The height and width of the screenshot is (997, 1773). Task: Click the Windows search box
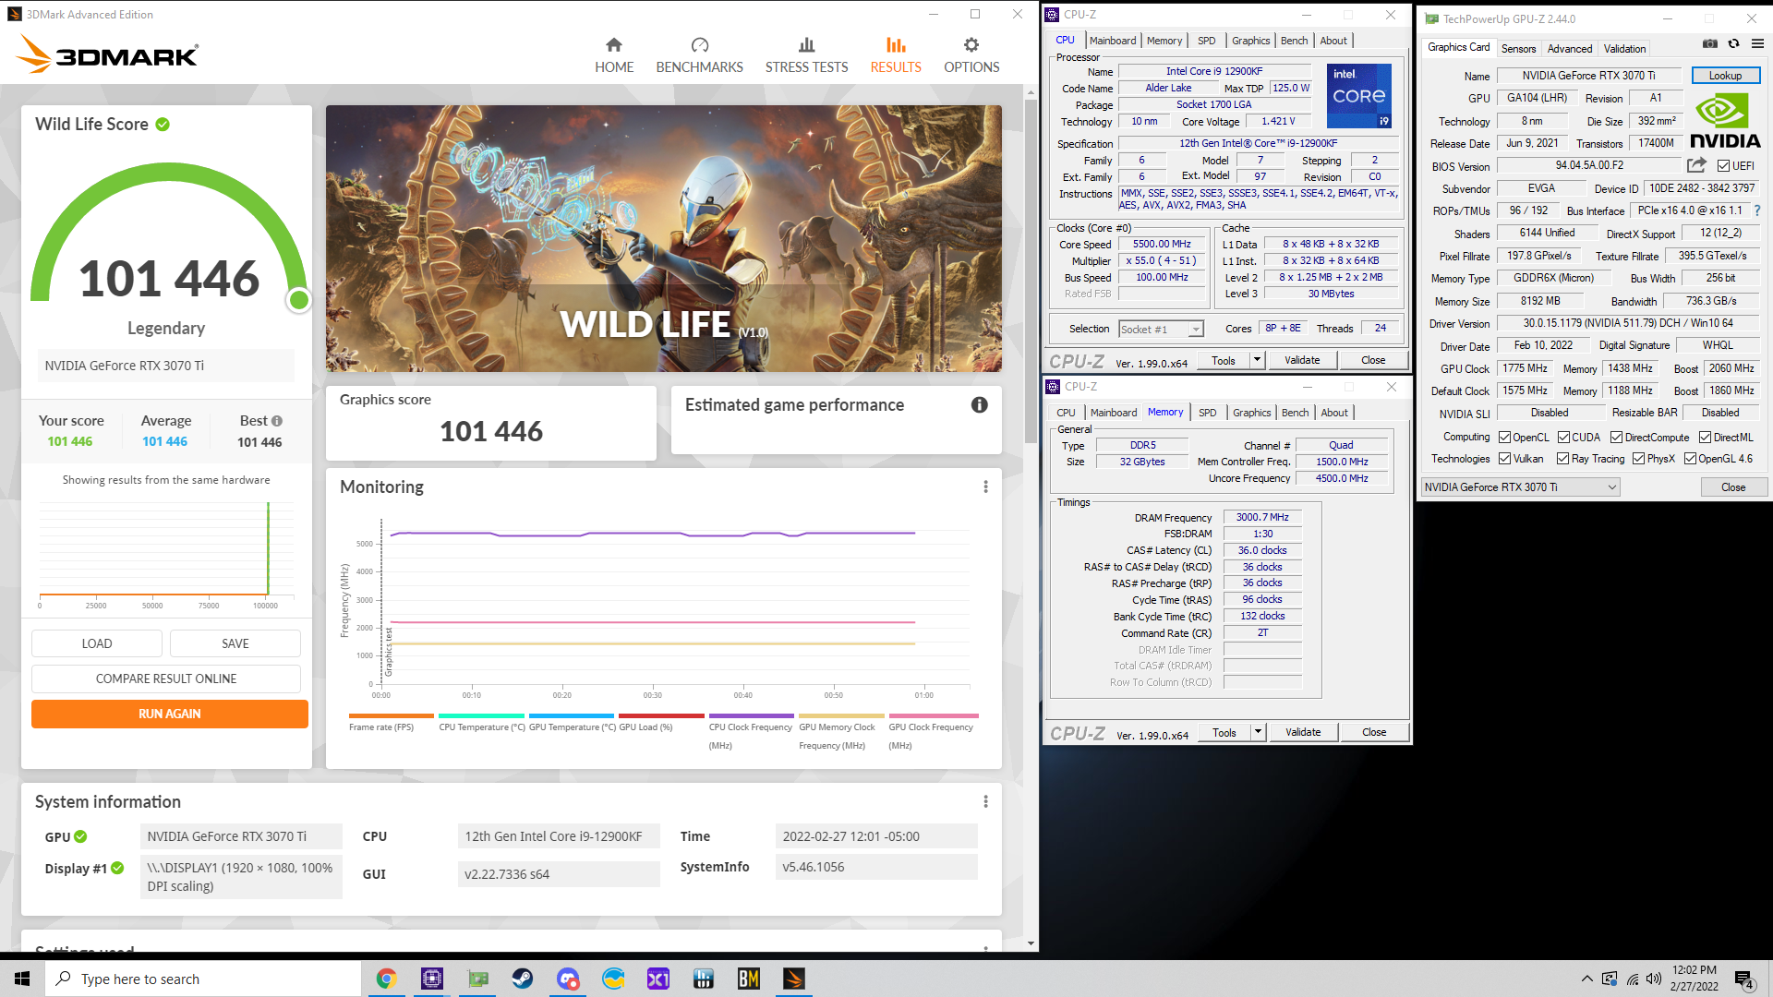click(x=203, y=979)
